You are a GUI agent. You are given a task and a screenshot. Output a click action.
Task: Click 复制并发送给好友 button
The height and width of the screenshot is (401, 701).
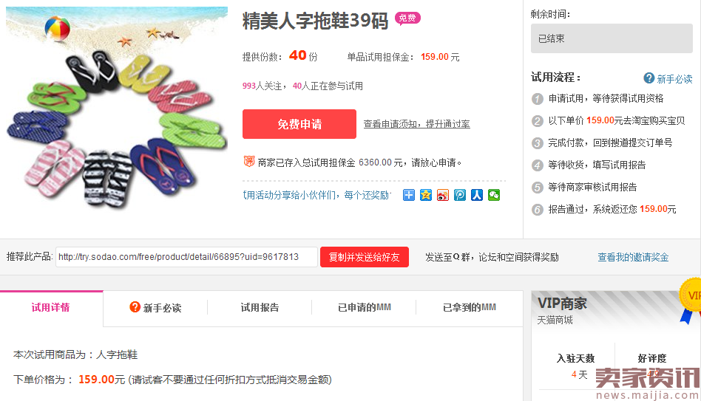click(365, 257)
